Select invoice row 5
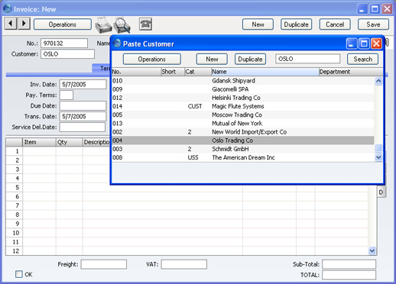The width and height of the screenshot is (396, 284). coord(15,187)
